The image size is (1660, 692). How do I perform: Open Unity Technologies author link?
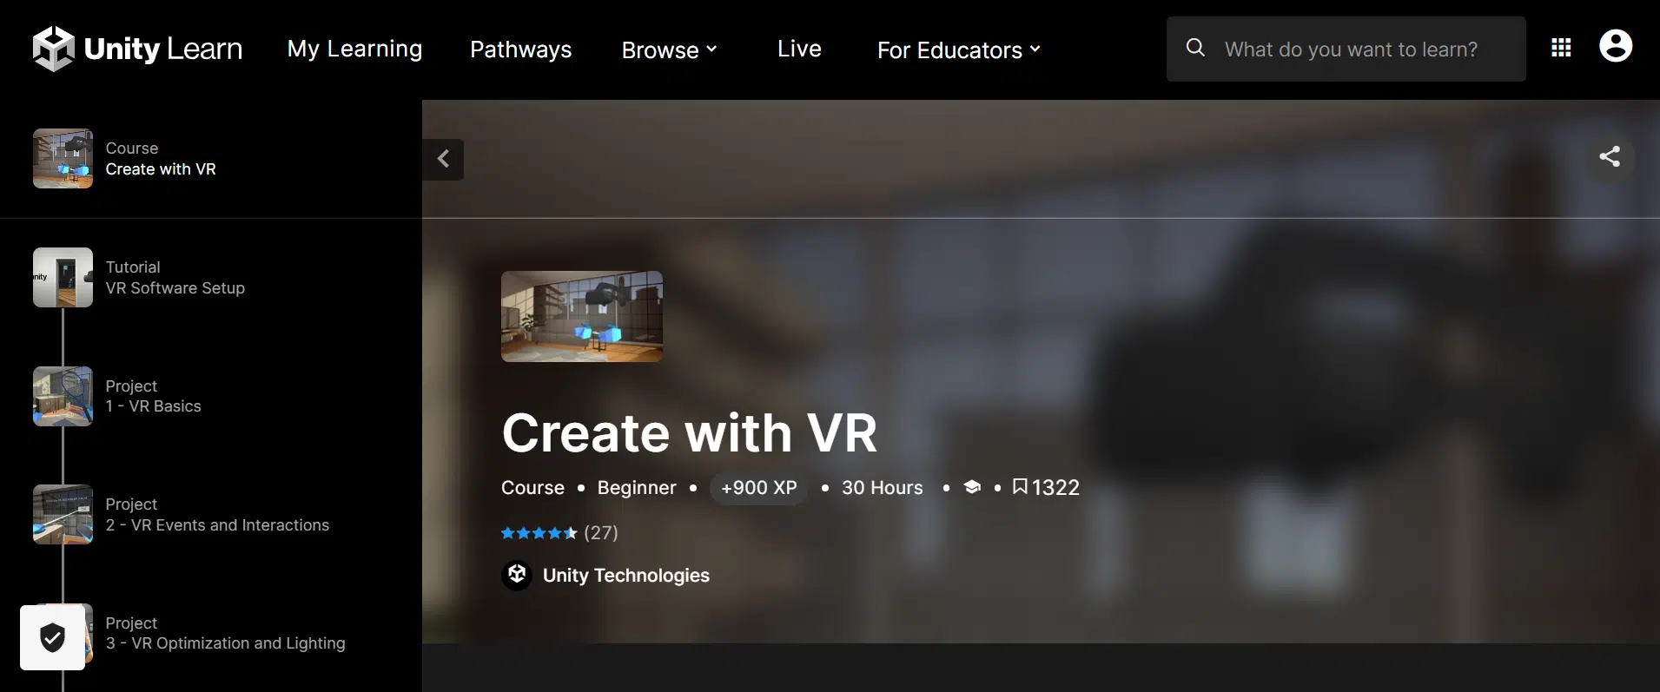click(625, 576)
